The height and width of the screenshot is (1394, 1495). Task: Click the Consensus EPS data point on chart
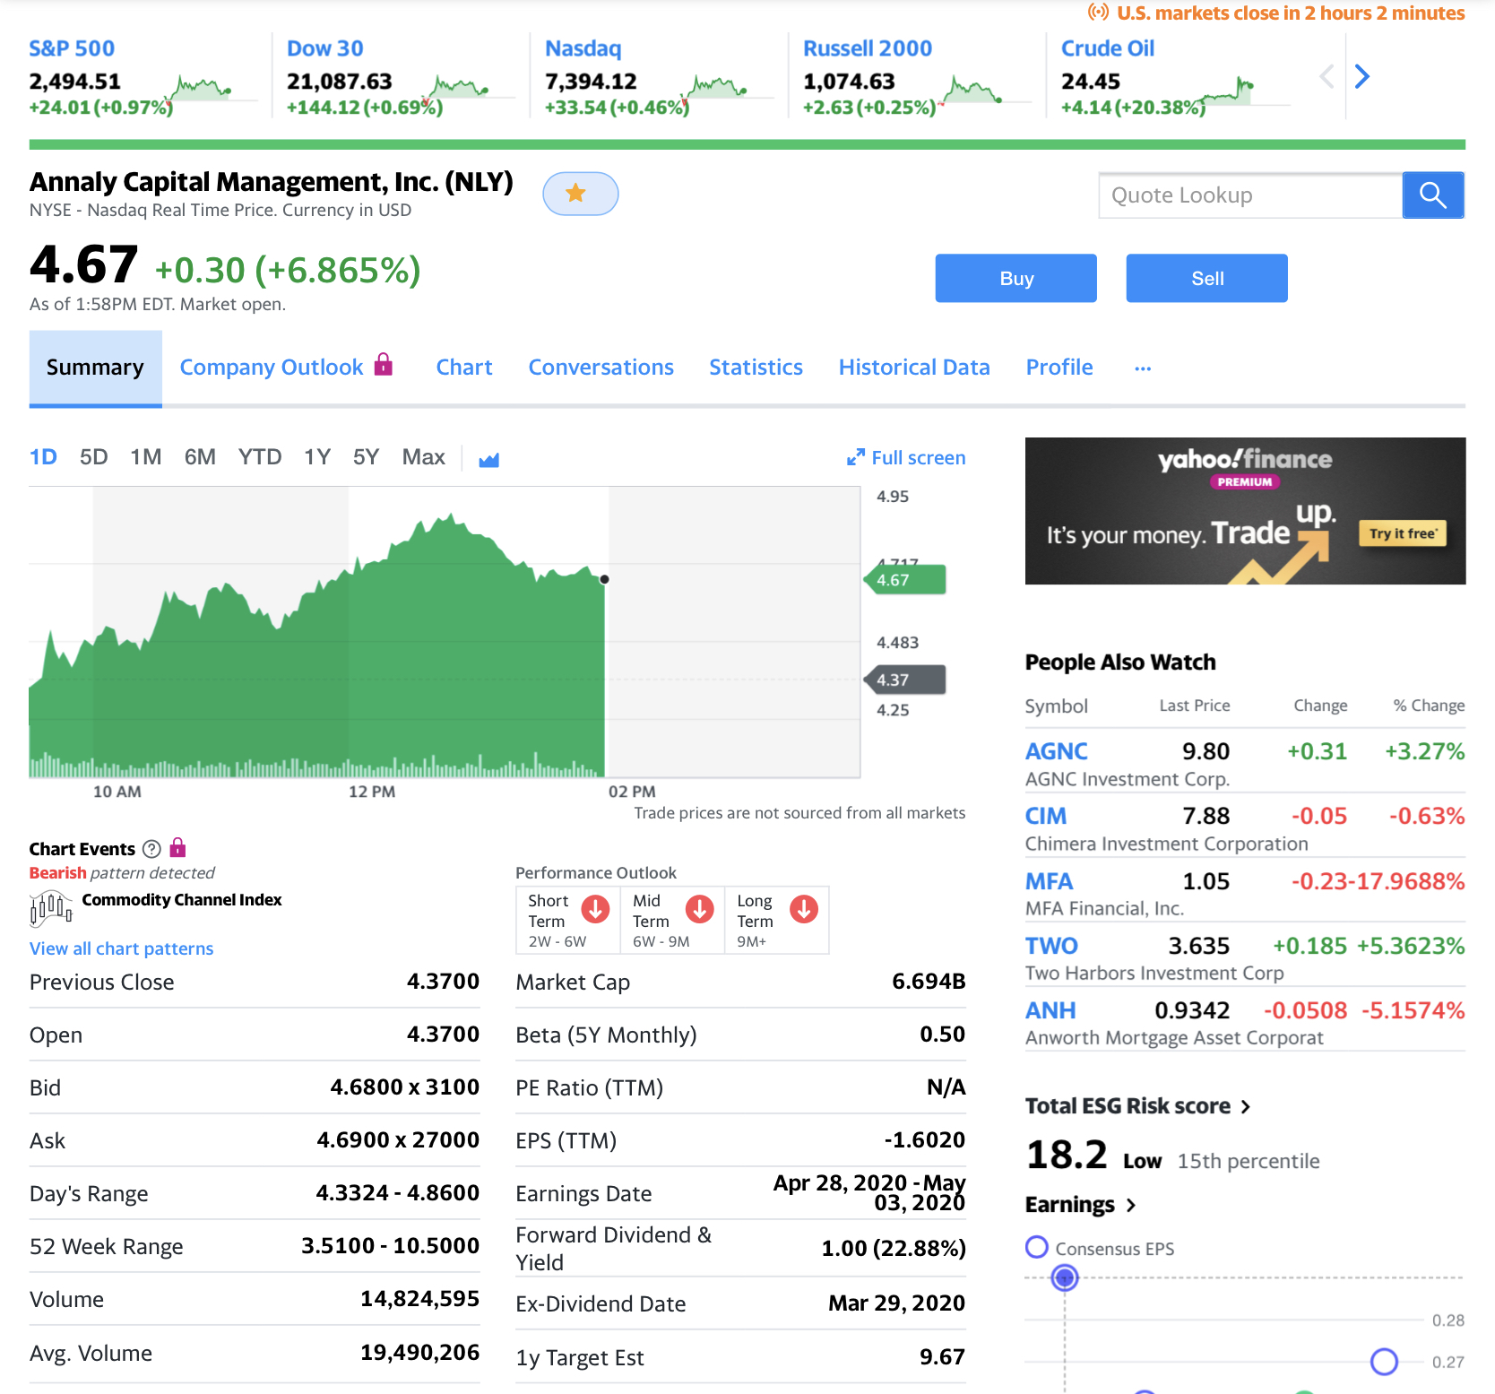coord(1065,1277)
